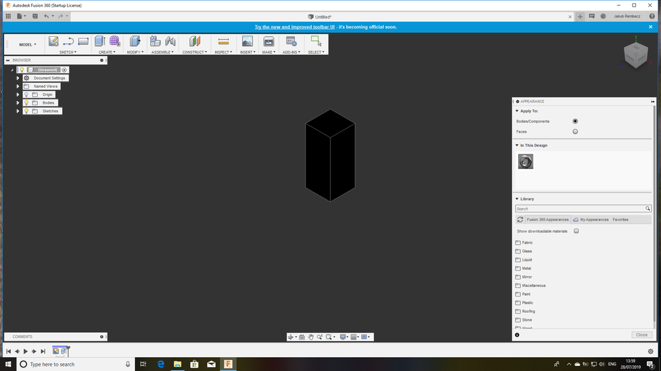Switch to Fusion 360 Appearances tab
661x371 pixels.
[x=547, y=220]
